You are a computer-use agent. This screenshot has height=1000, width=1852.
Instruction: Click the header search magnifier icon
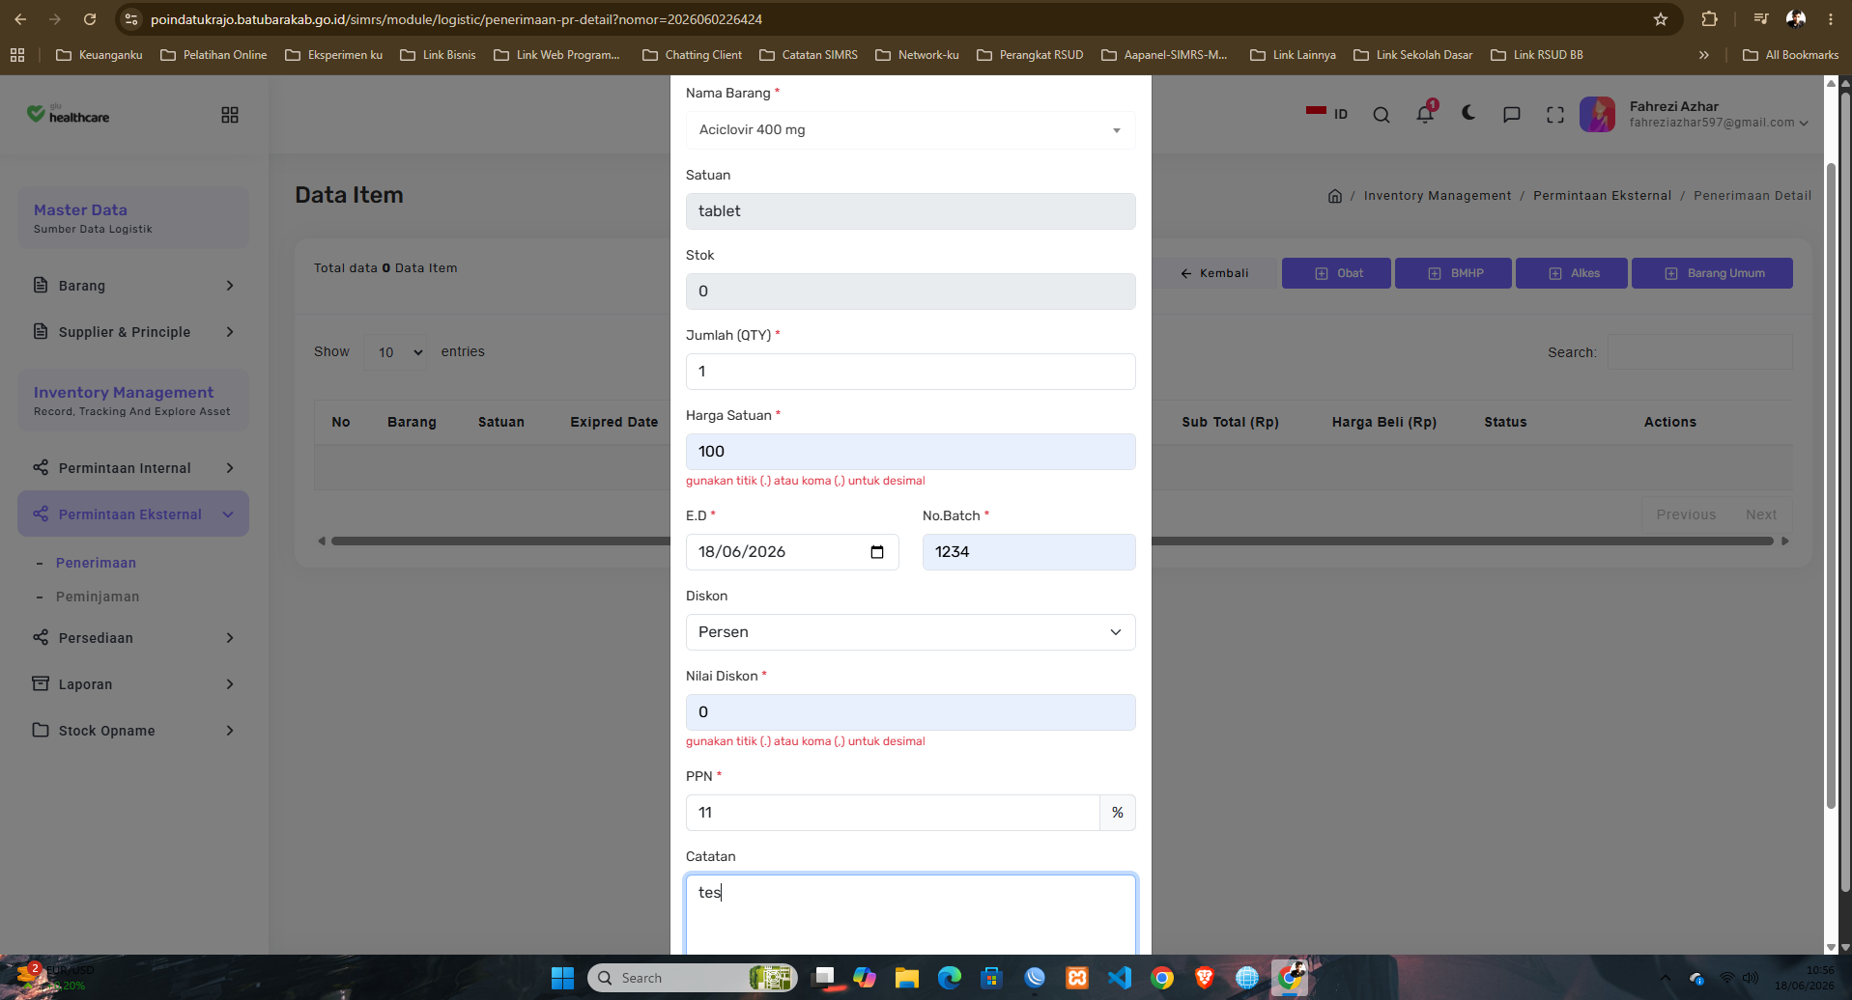pyautogui.click(x=1382, y=115)
